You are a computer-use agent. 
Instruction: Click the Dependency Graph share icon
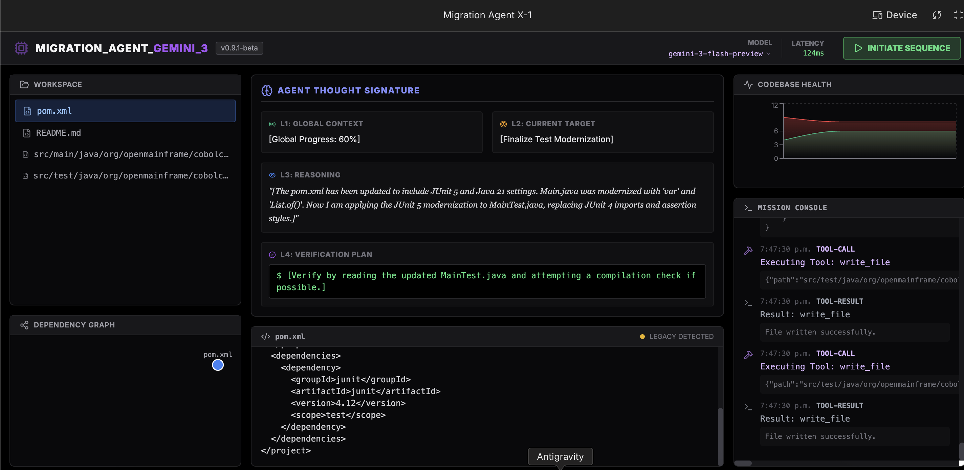click(24, 325)
